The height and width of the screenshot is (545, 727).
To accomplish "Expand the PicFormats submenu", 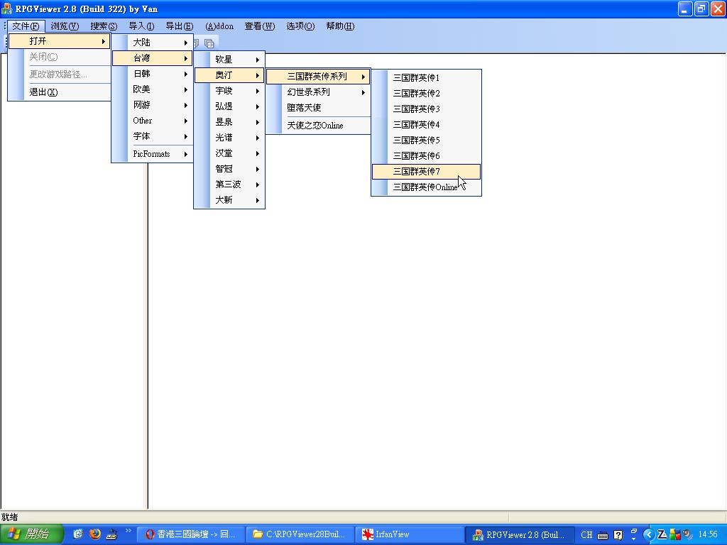I will (152, 154).
